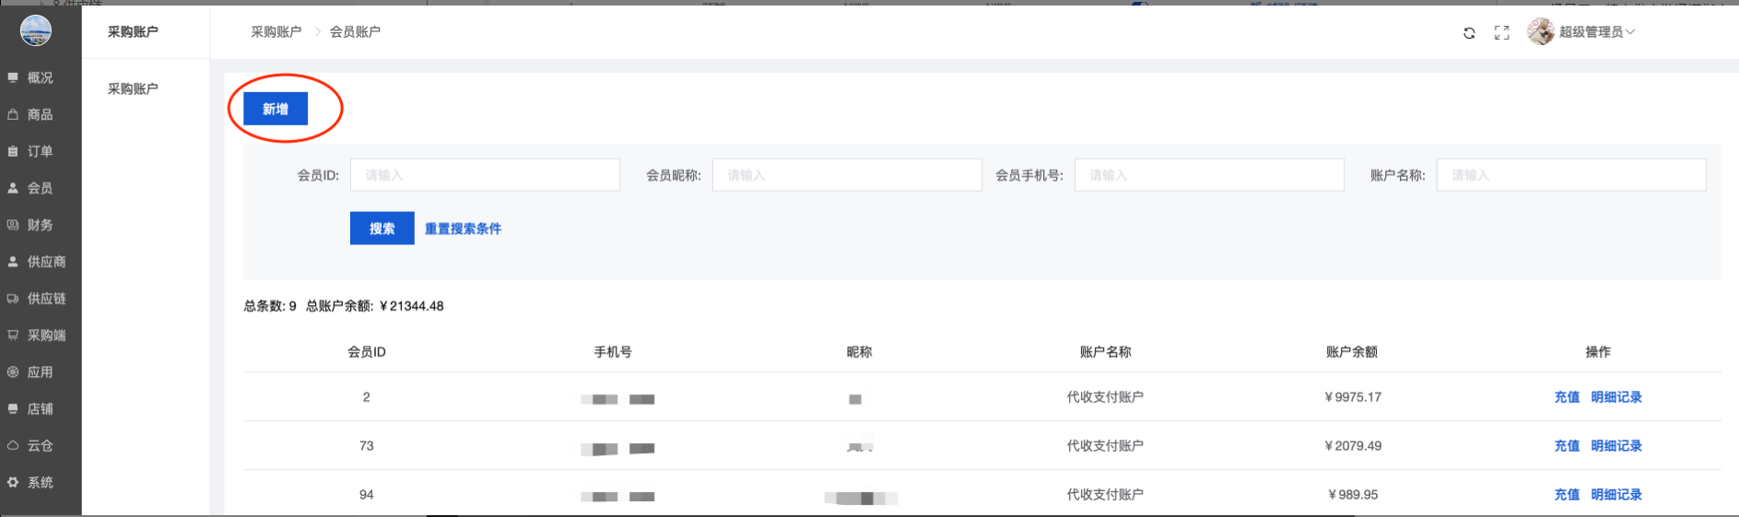This screenshot has width=1739, height=517.
Task: Open 明细记录 for member ID 73
Action: tap(1616, 446)
